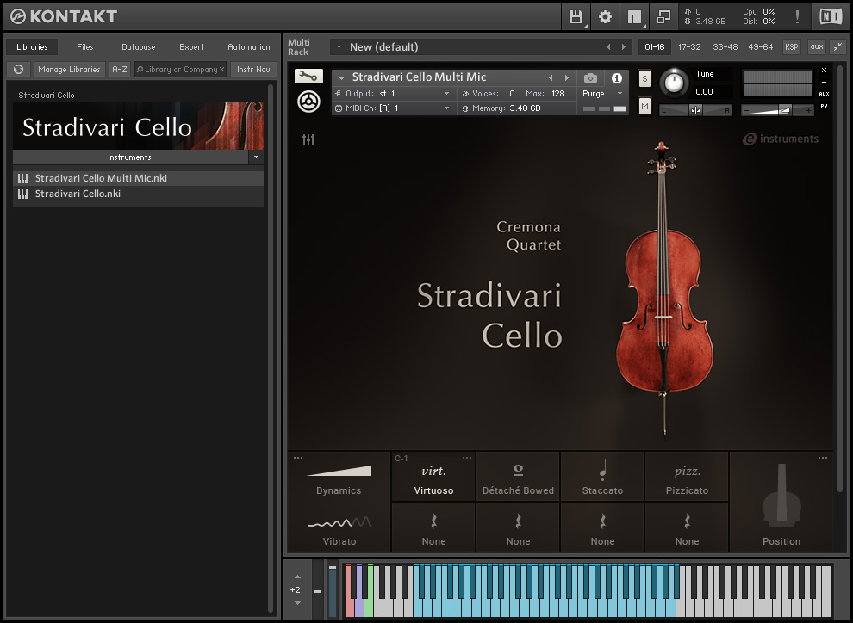Expand the Purge dropdown menu
The height and width of the screenshot is (623, 853).
(x=602, y=93)
